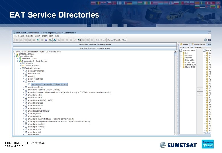
Task: Click the folder icon of amesd-e-station
Action: click(26, 108)
